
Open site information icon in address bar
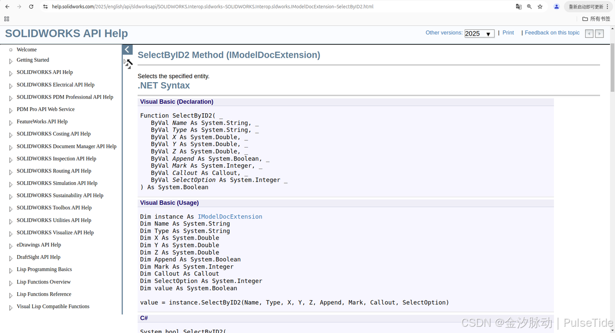click(x=45, y=7)
